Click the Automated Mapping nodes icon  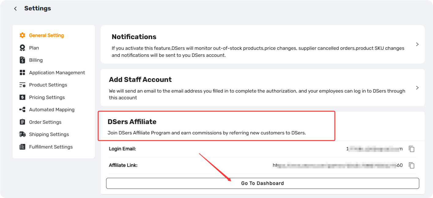[22, 109]
